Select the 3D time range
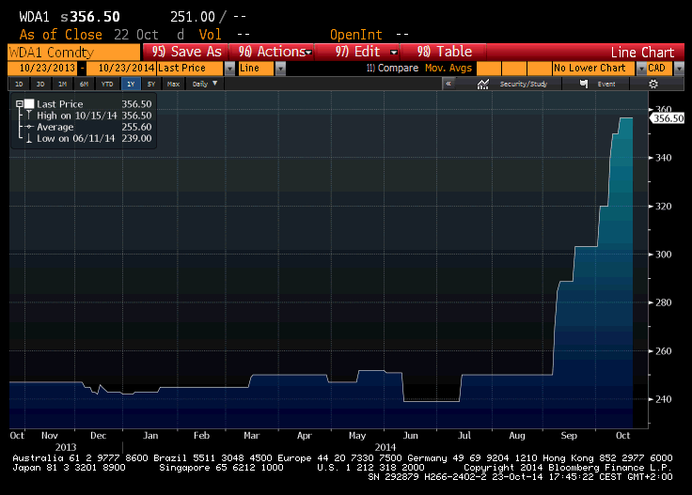Image resolution: width=692 pixels, height=495 pixels. pos(40,84)
